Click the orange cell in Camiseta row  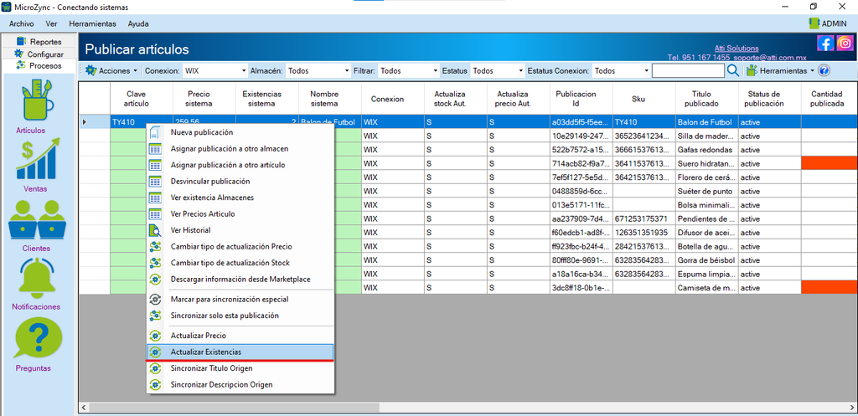pos(830,287)
